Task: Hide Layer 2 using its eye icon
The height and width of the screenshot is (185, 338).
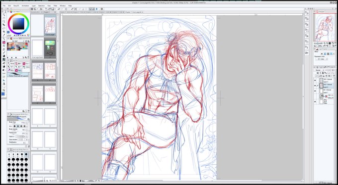Action: coord(315,86)
